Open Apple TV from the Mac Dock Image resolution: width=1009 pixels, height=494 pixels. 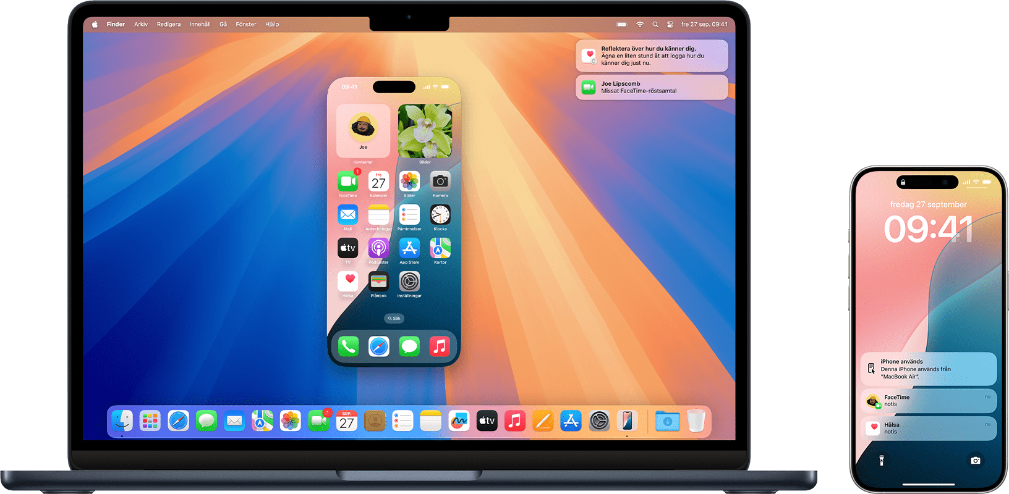pos(487,421)
